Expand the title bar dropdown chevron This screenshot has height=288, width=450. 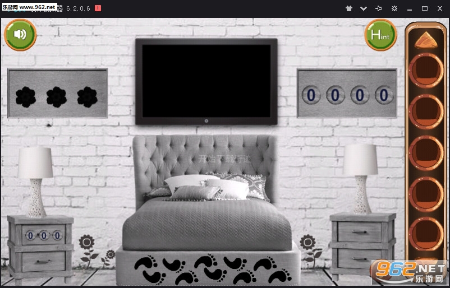pyautogui.click(x=364, y=8)
